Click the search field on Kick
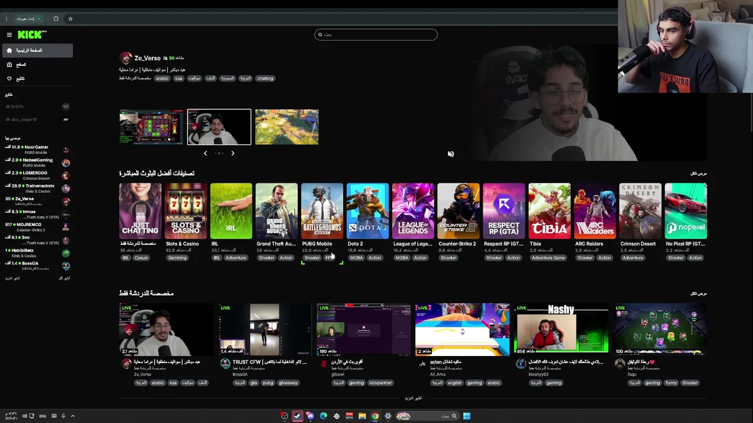Image resolution: width=753 pixels, height=423 pixels. click(x=376, y=35)
